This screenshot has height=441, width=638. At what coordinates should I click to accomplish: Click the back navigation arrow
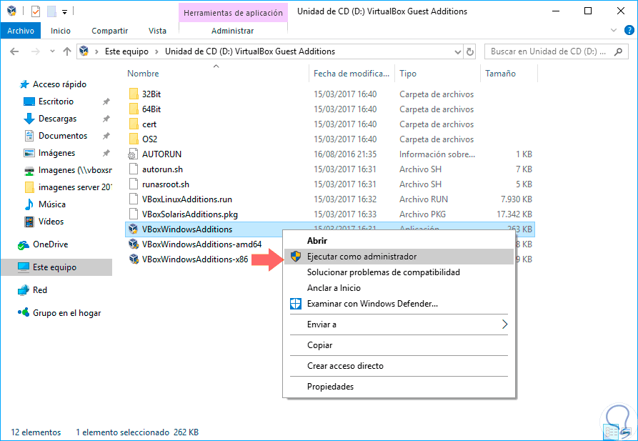coord(14,51)
